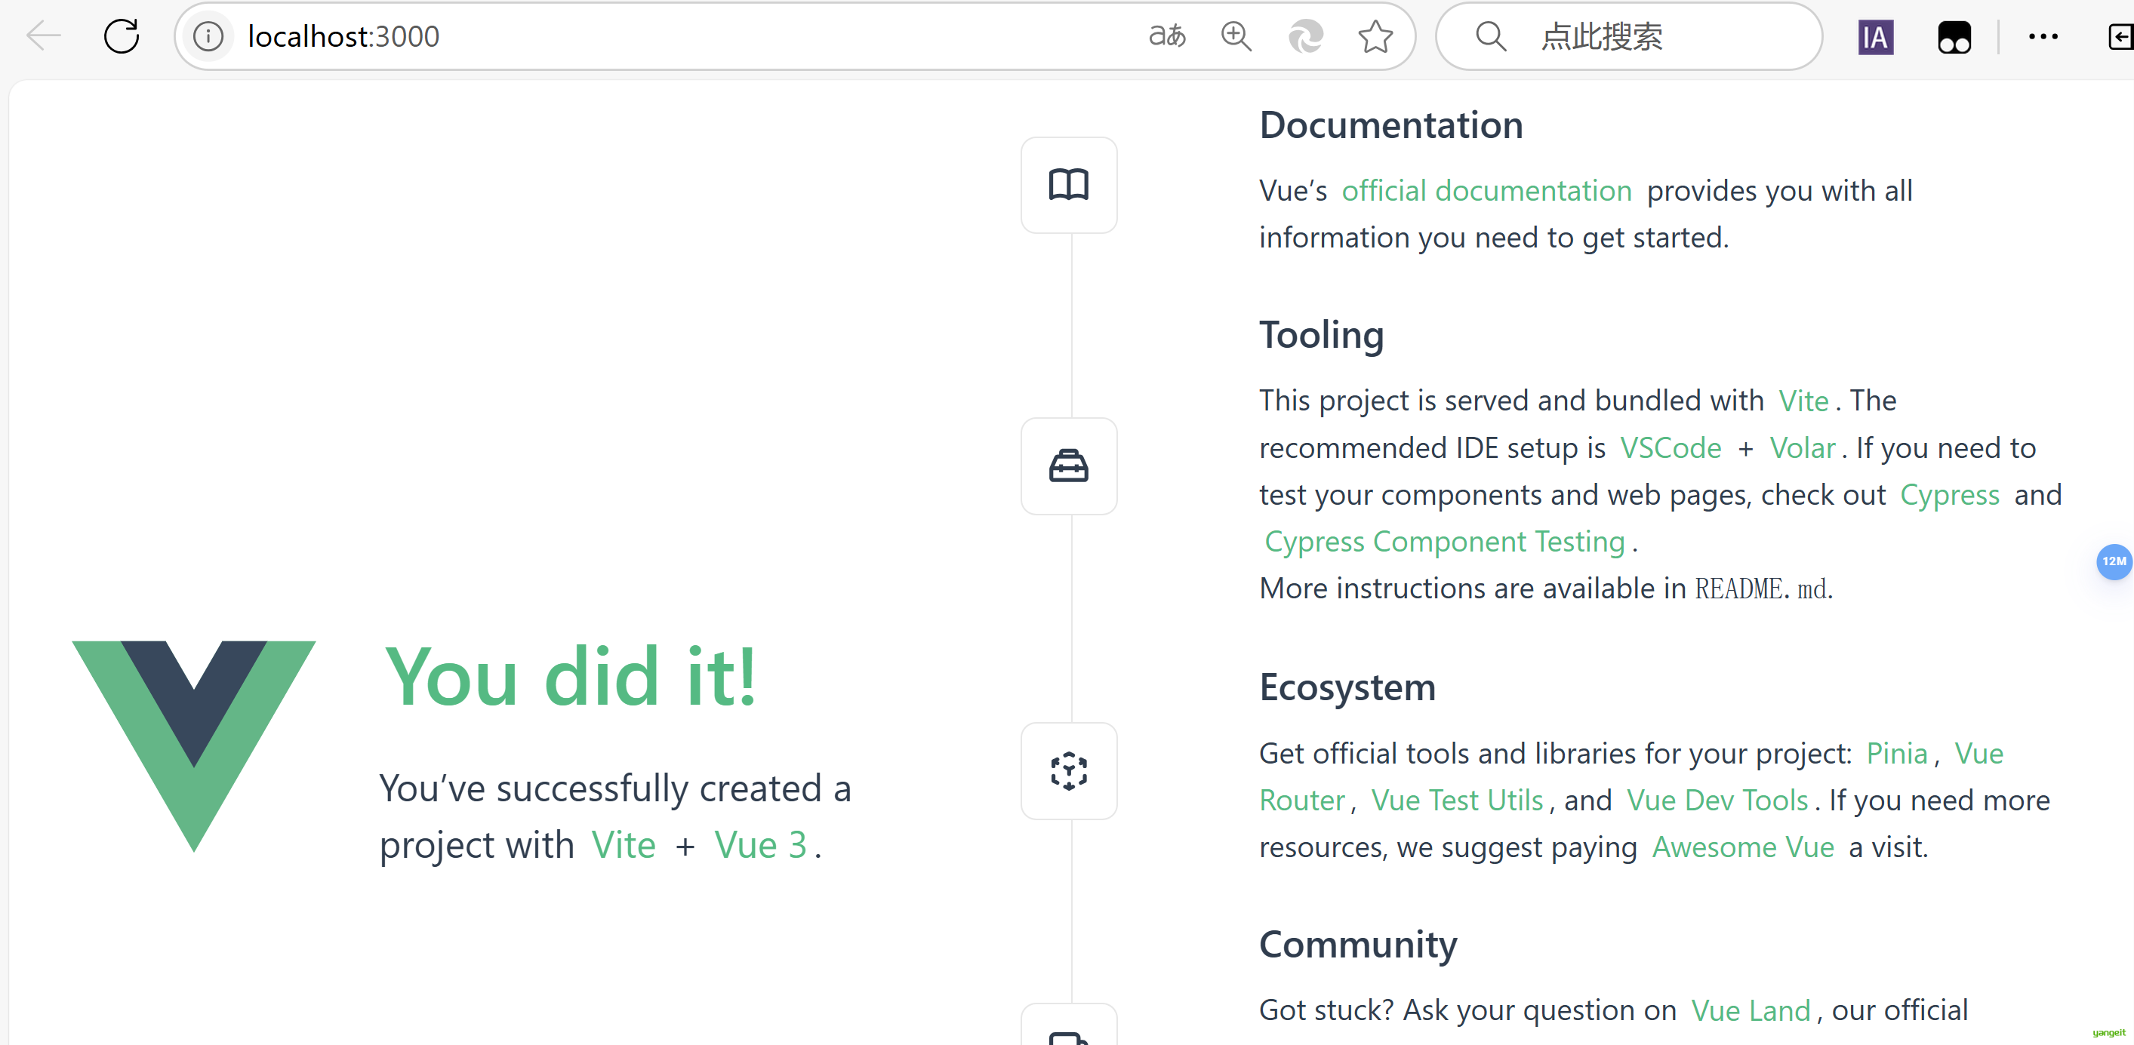Open the IA extension icon
This screenshot has height=1045, width=2134.
[x=1876, y=37]
